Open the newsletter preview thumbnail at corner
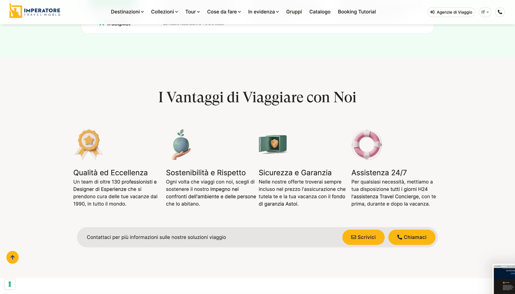Screen dimensions: 515x294 (x=504, y=279)
